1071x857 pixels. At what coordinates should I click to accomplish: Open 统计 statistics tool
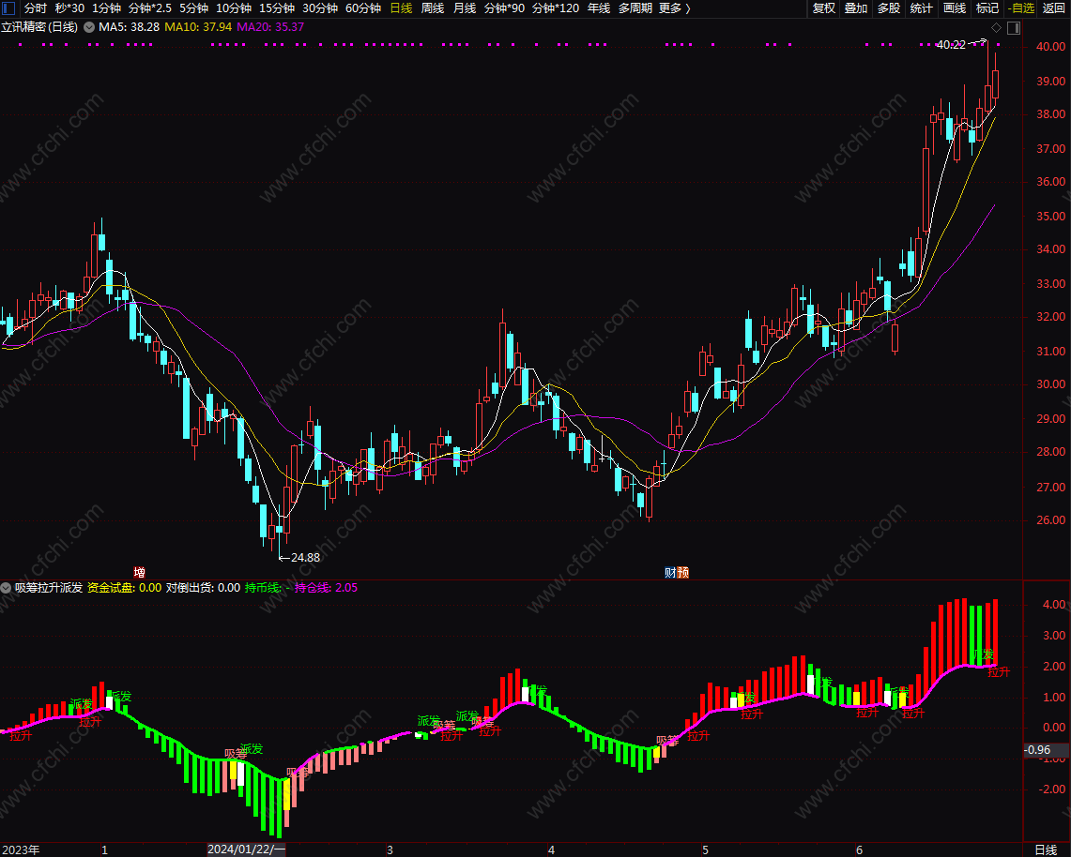[x=922, y=8]
